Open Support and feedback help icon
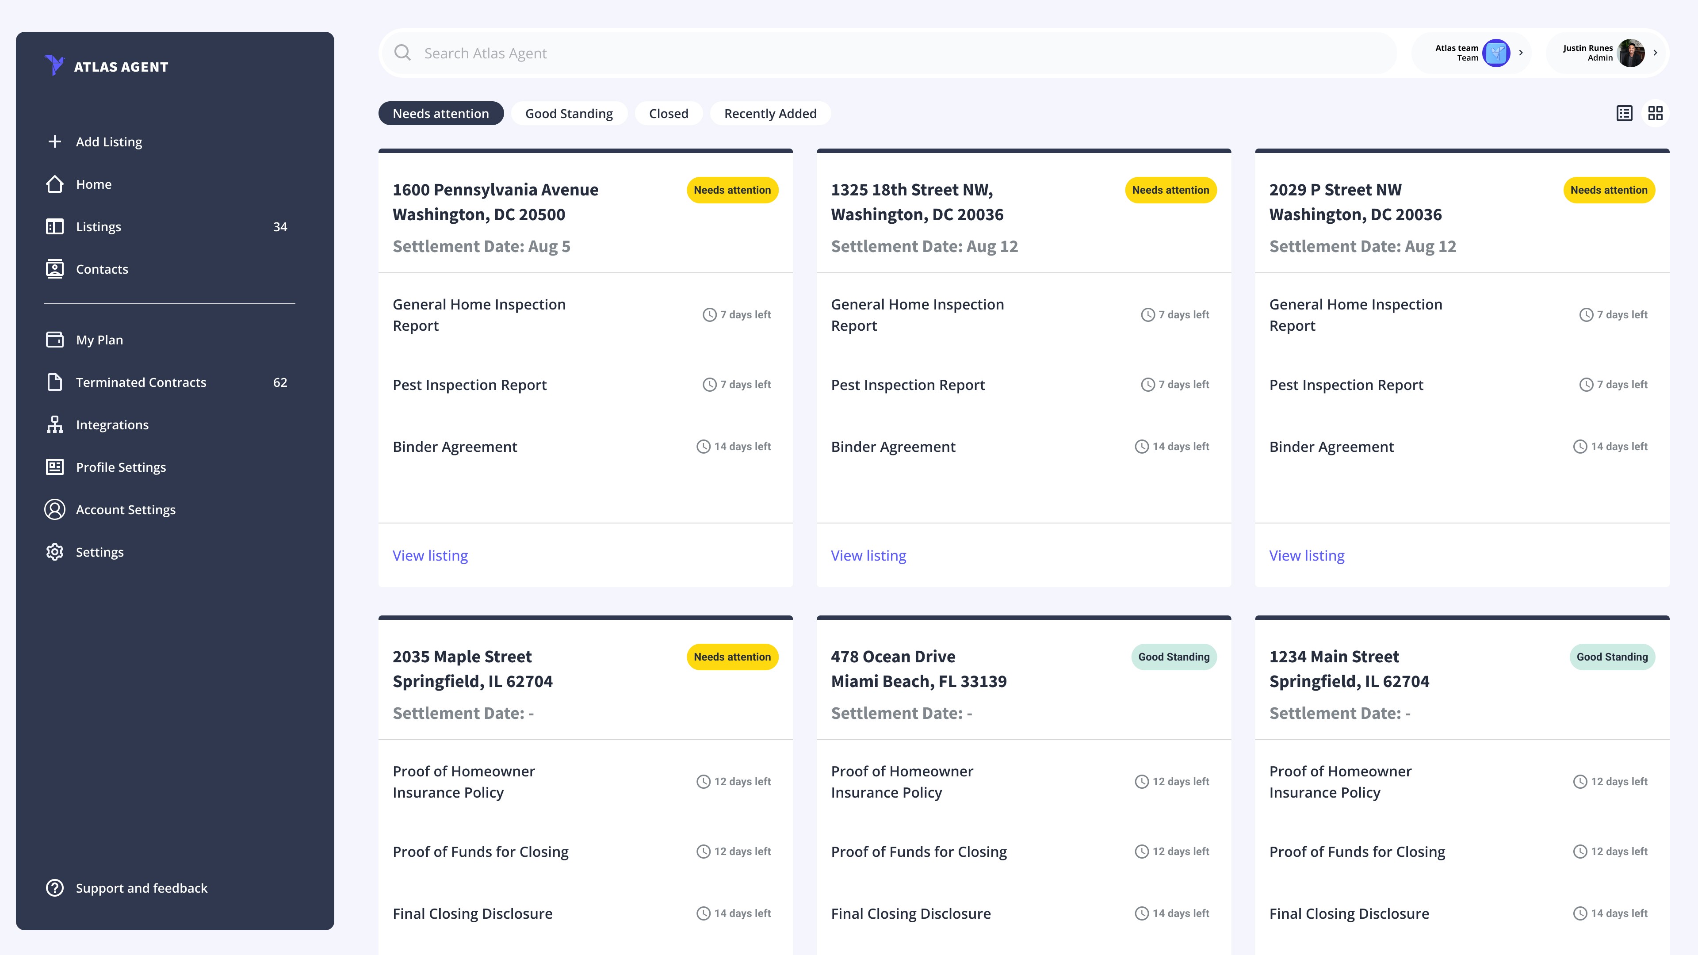Screen dimensions: 1698x955 pos(55,888)
